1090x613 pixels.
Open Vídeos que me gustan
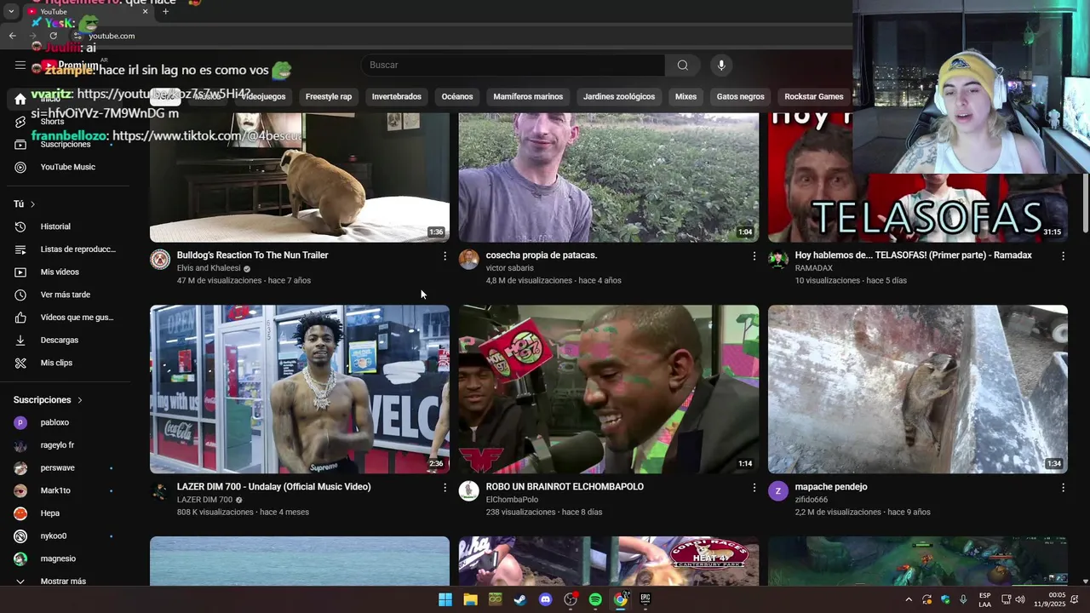65,318
